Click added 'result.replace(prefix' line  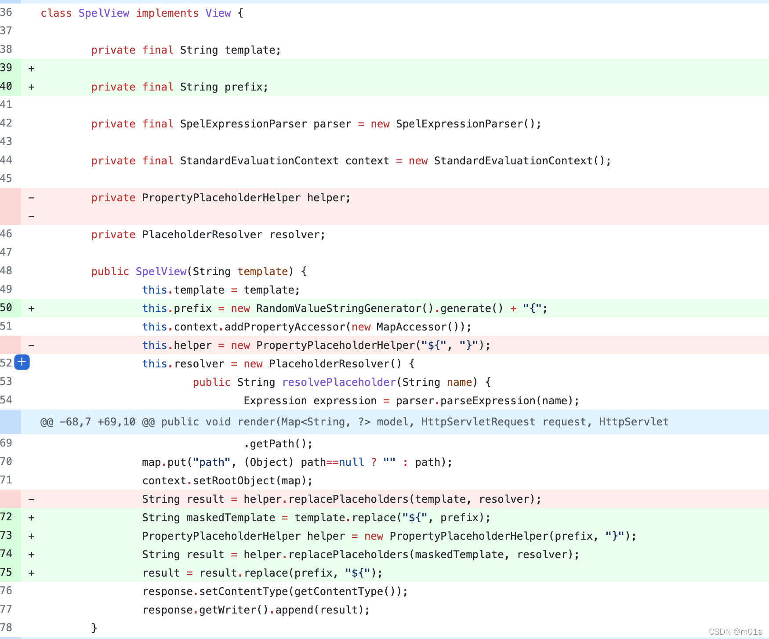point(262,573)
